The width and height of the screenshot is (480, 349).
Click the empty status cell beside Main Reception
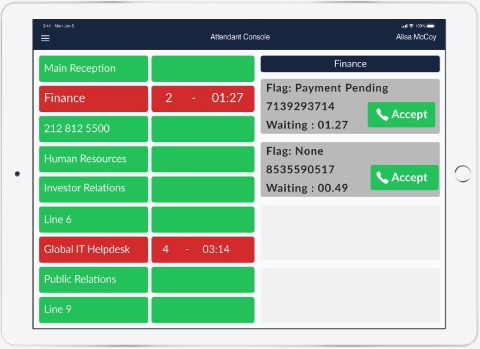pyautogui.click(x=203, y=68)
